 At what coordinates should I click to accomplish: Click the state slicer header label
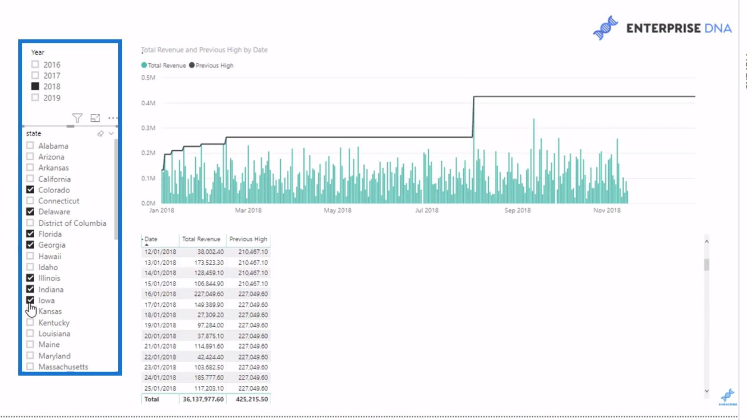coord(33,133)
